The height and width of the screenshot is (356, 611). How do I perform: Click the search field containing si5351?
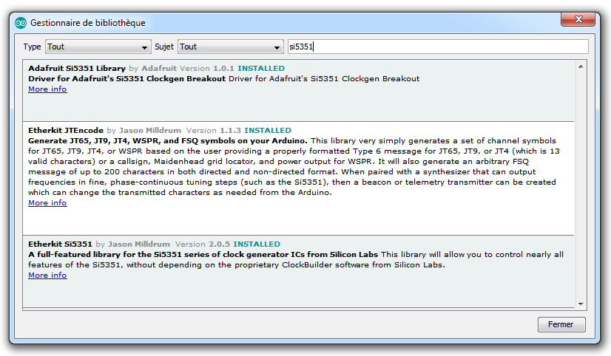point(436,47)
